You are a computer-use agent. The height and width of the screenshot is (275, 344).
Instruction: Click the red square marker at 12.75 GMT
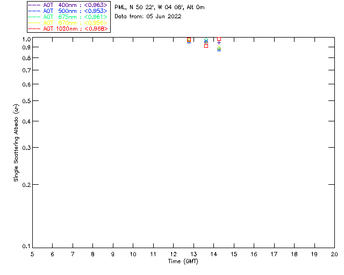189,39
